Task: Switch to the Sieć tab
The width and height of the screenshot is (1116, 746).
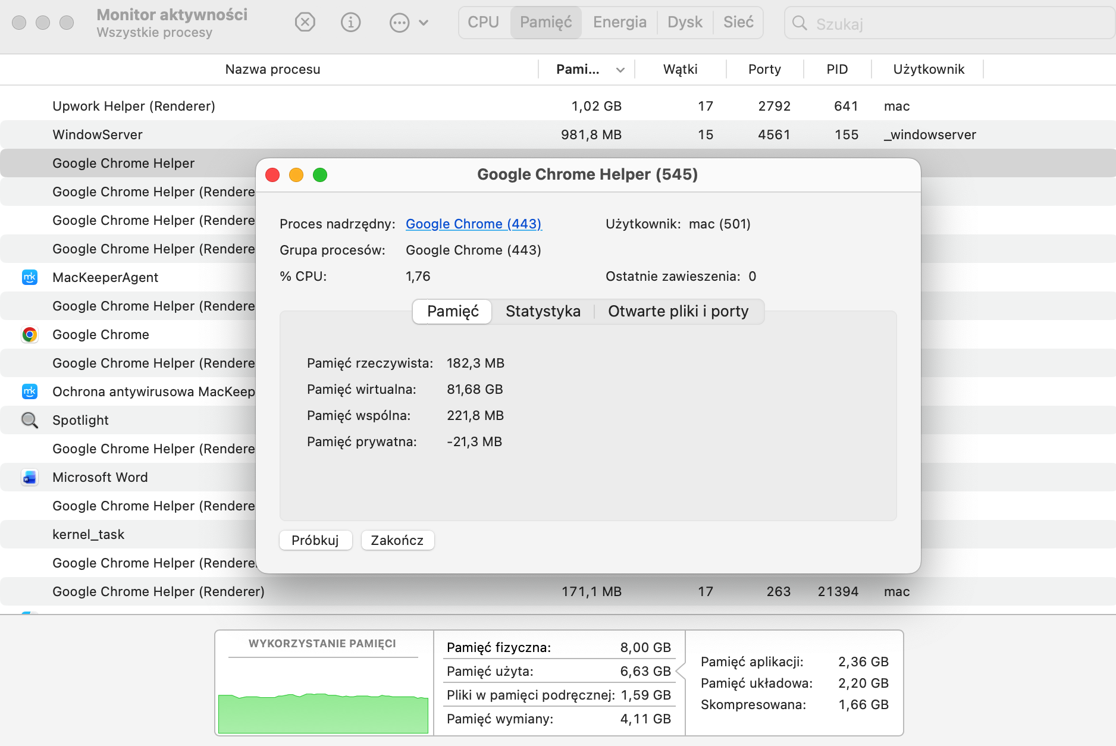Action: point(738,23)
